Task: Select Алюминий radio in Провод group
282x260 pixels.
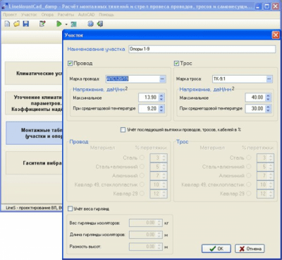Action: coord(142,175)
